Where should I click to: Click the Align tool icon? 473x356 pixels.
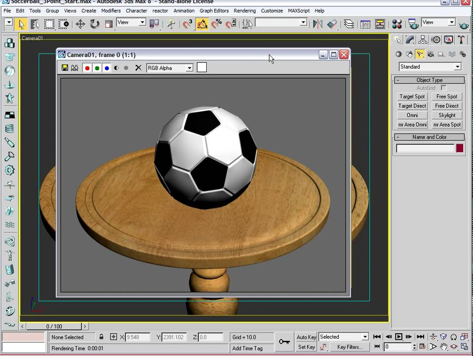pos(332,24)
